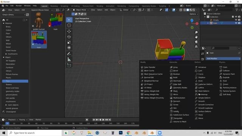Open Photoshop from the taskbar
242x136 pixels.
pos(121,133)
